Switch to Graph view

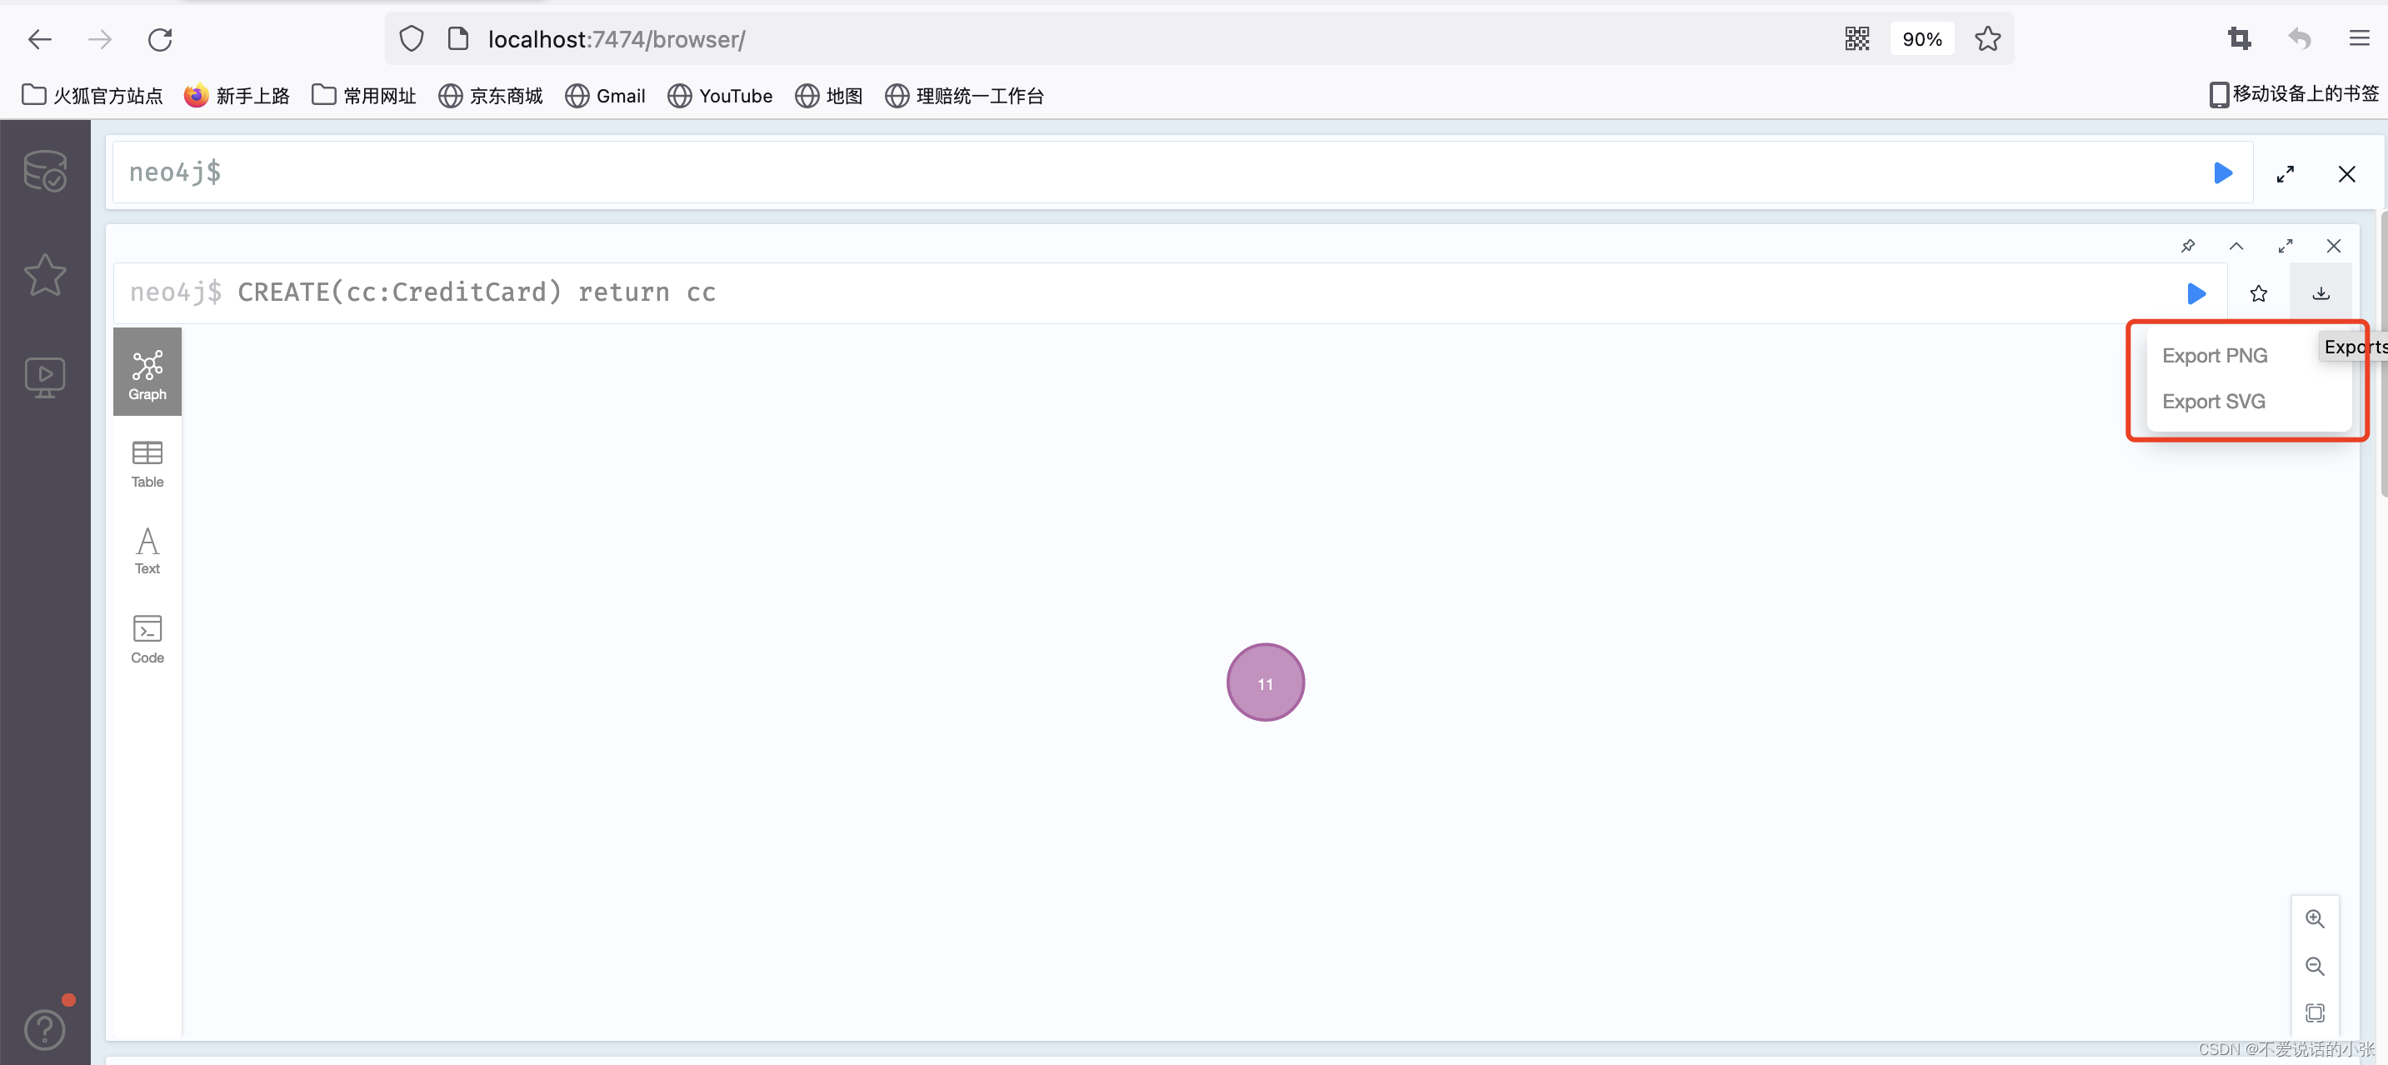coord(147,372)
